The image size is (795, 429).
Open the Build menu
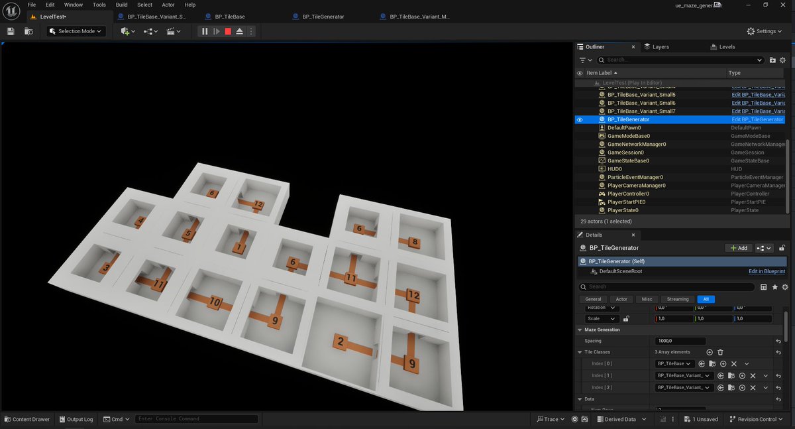pyautogui.click(x=122, y=5)
